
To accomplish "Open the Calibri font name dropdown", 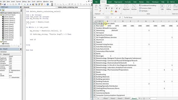I will (115, 6).
